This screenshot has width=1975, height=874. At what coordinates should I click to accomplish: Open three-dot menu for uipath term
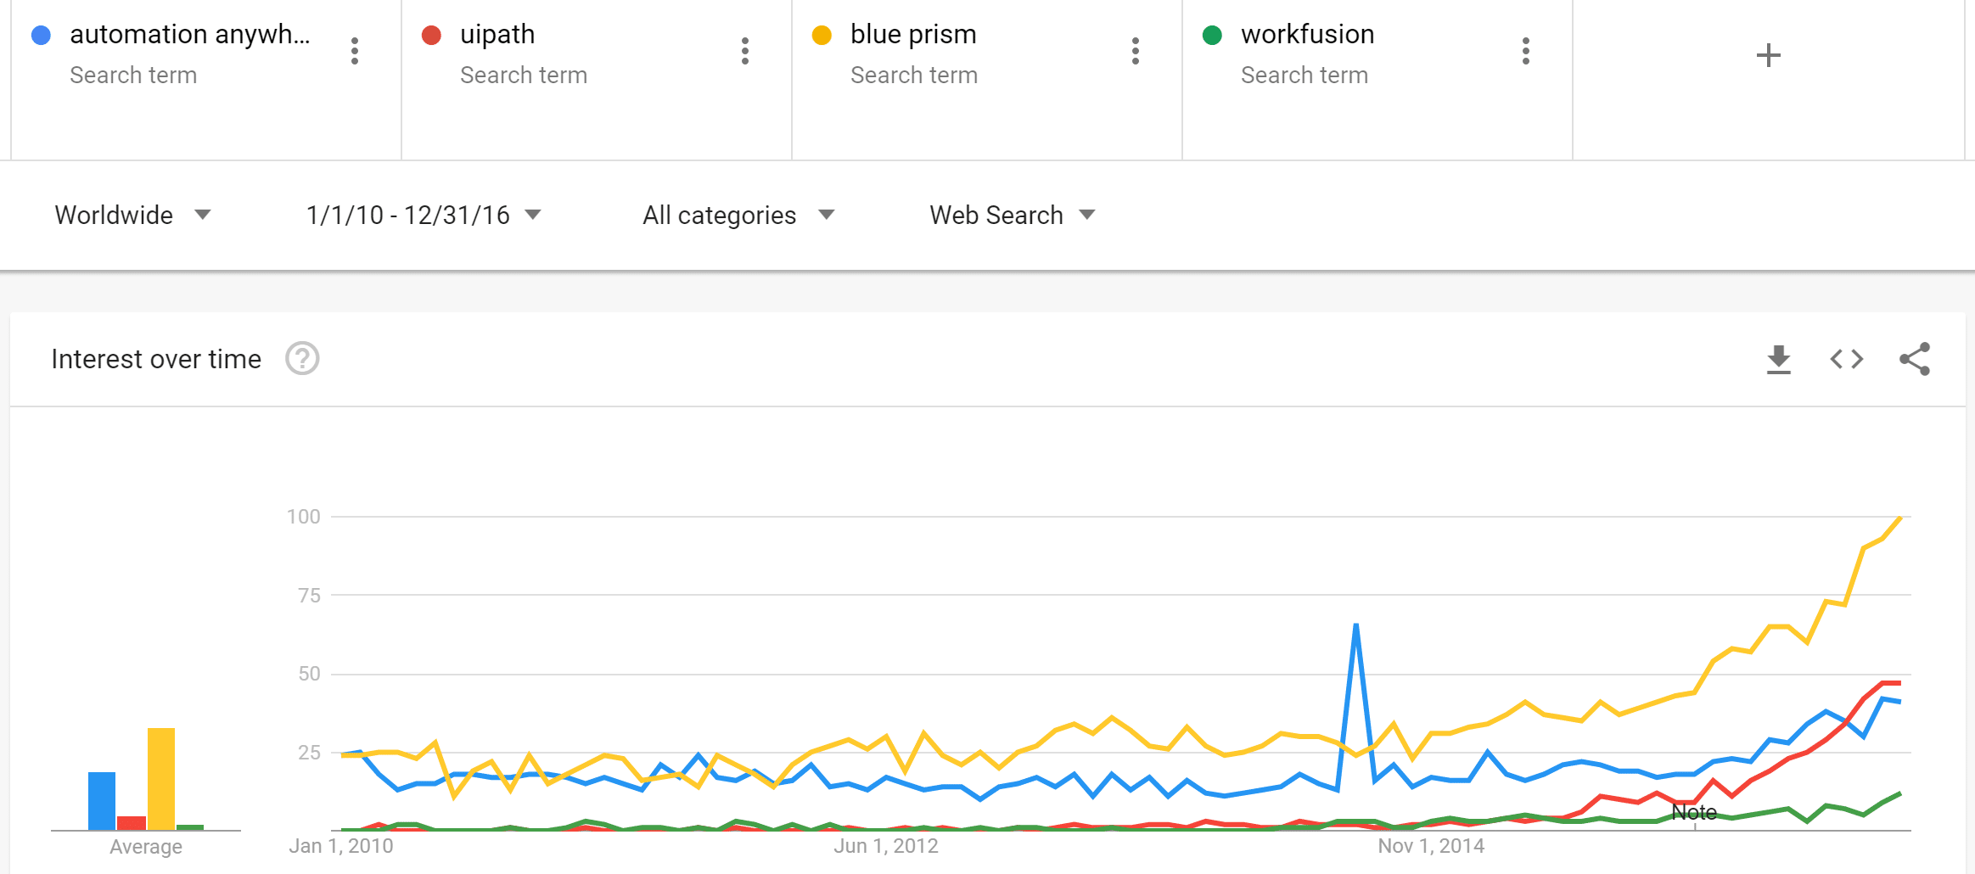coord(745,51)
